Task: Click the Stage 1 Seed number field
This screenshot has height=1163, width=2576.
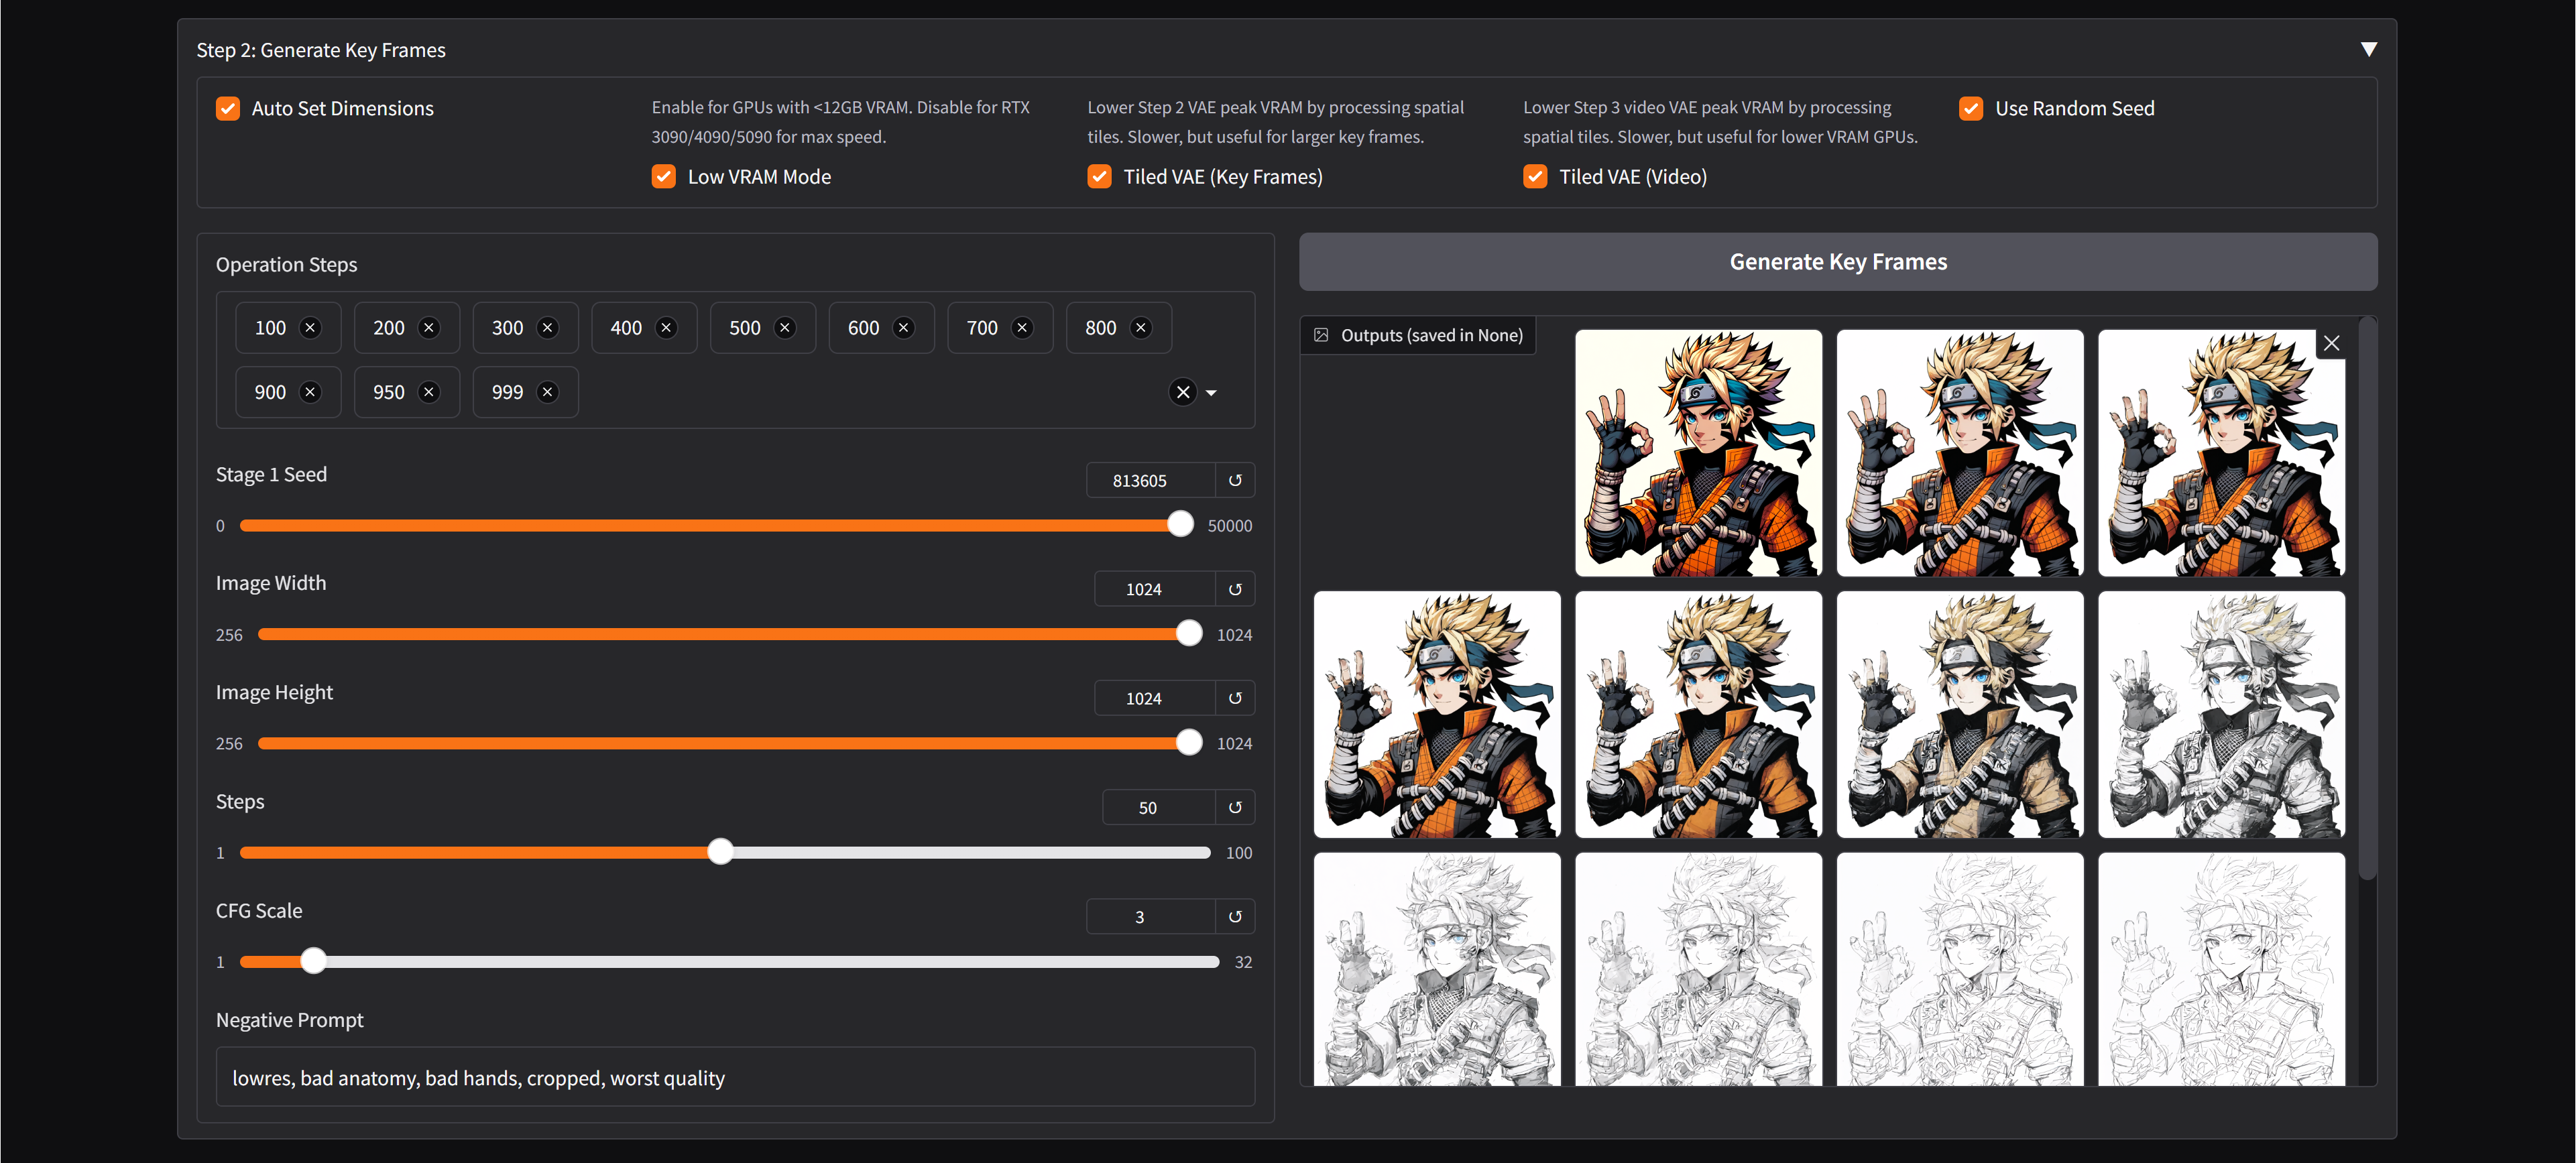Action: click(x=1151, y=481)
